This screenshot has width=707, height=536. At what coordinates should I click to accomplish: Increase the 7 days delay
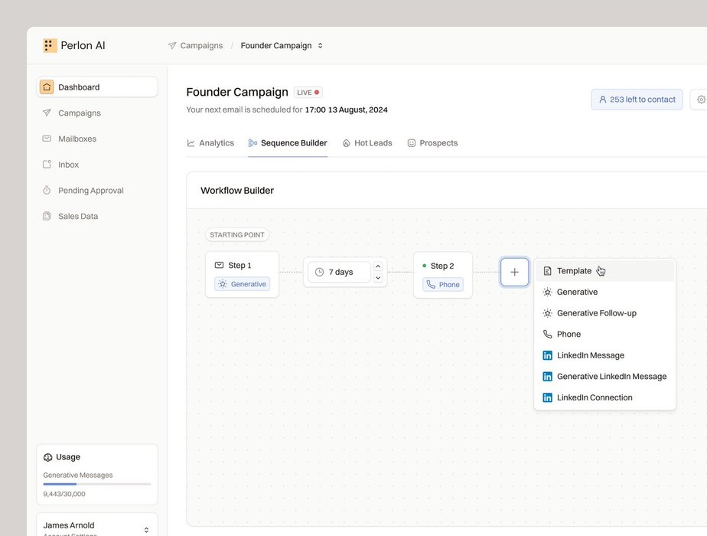click(x=378, y=266)
